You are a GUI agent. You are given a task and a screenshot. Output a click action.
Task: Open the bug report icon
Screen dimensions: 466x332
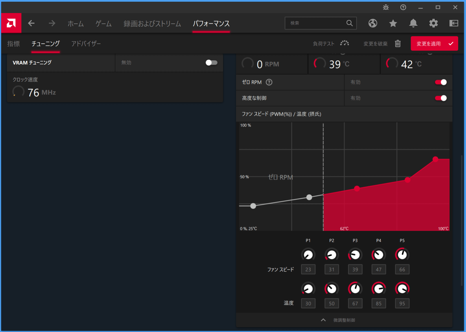click(386, 7)
